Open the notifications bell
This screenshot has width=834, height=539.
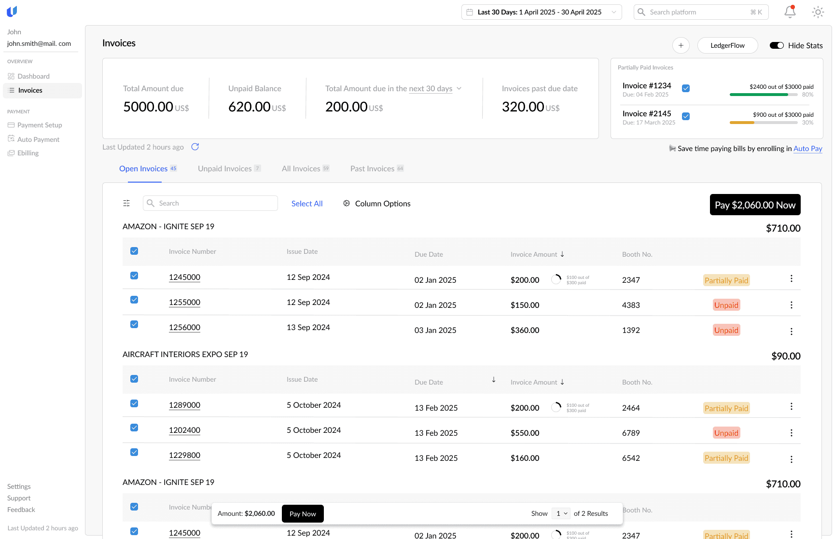[x=790, y=12]
